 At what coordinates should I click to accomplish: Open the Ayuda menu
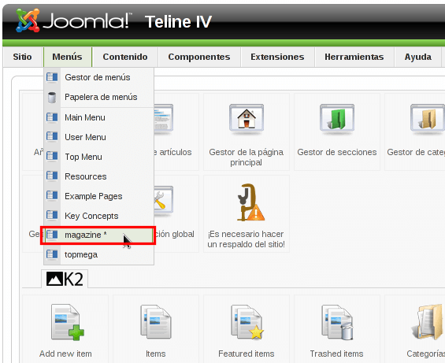[x=417, y=57]
